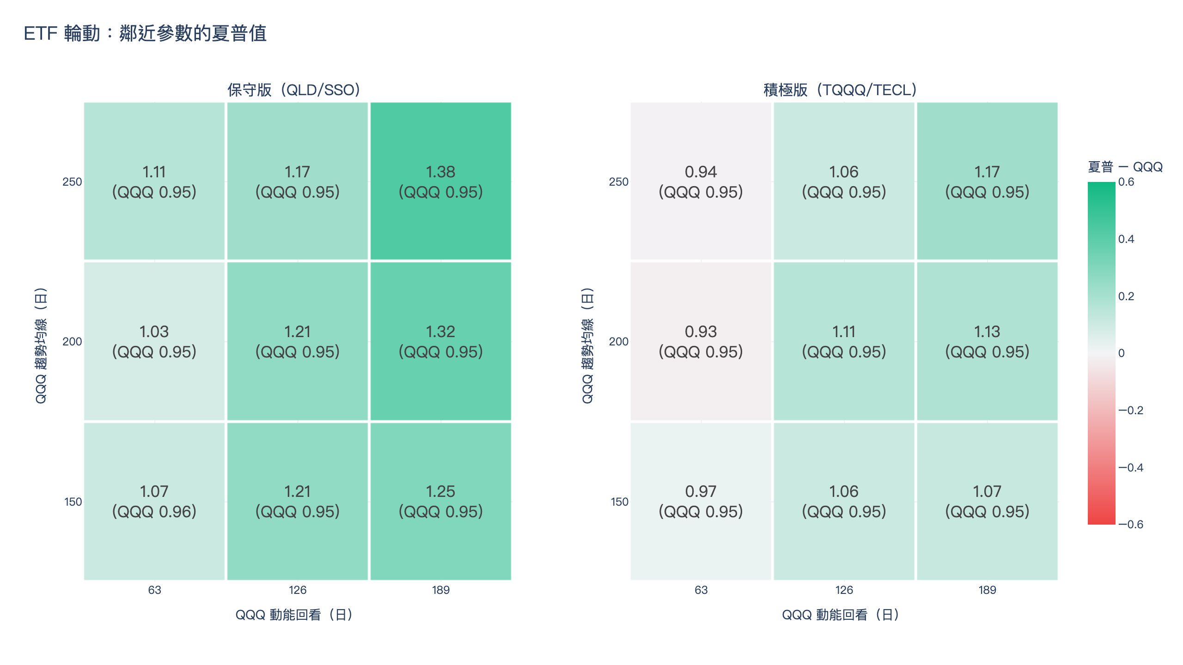Click the left chart's QQQ 動能回看 axis label
Screen dimensions: 1183x665
(x=294, y=615)
